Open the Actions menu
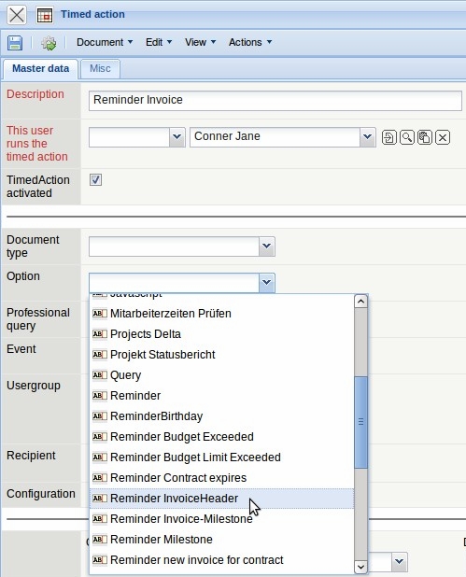Image resolution: width=466 pixels, height=577 pixels. pyautogui.click(x=250, y=42)
